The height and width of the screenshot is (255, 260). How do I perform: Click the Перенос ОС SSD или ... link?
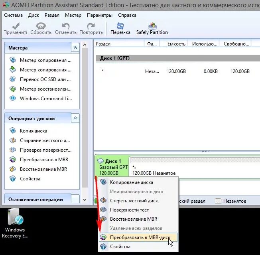(x=45, y=79)
